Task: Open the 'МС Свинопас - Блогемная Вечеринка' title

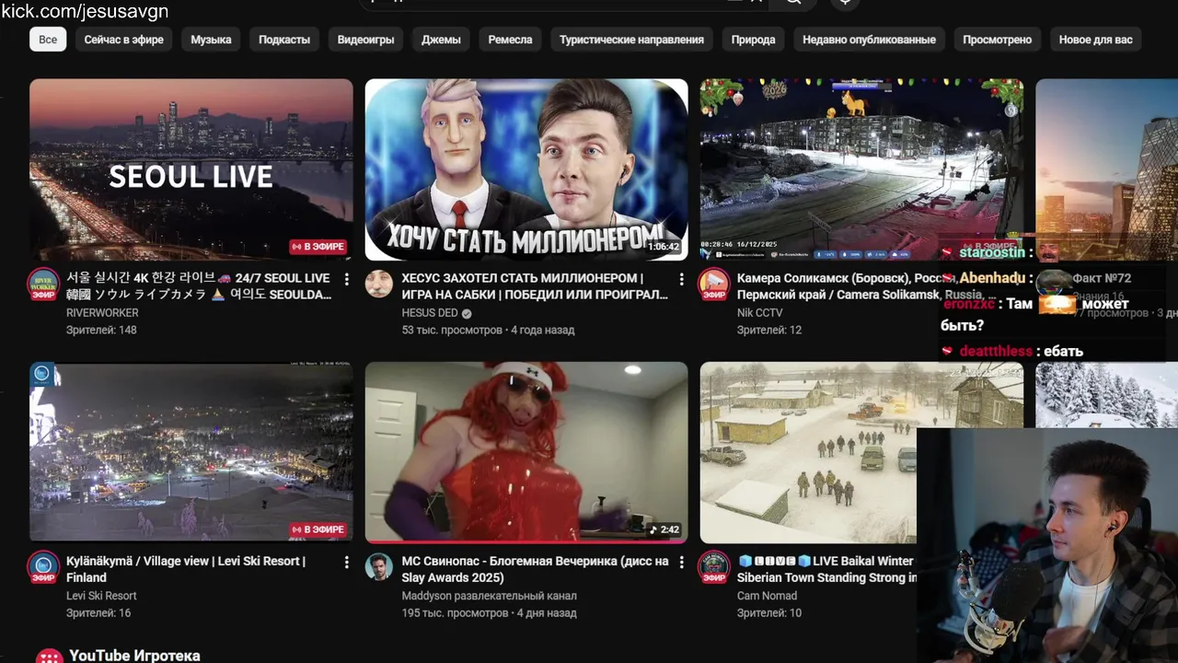Action: point(535,569)
